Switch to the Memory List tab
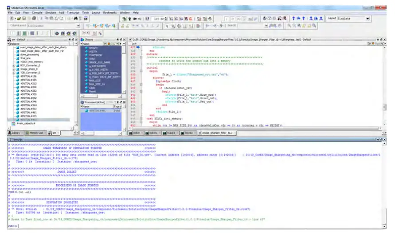 point(35,132)
